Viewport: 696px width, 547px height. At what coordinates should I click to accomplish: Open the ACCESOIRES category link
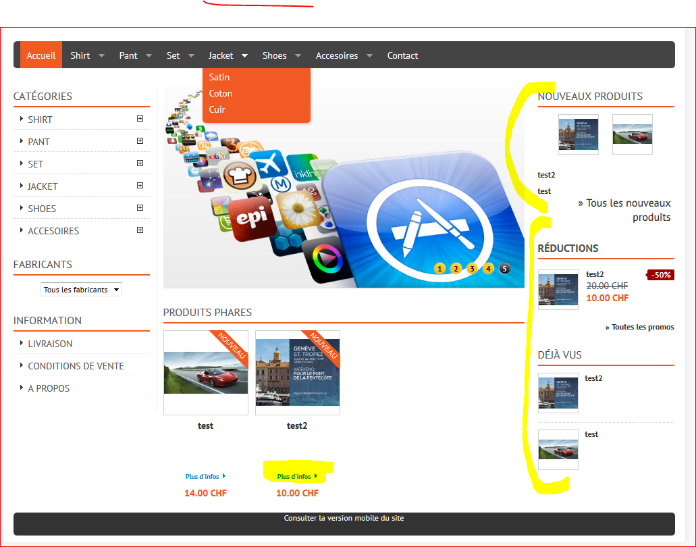tap(53, 231)
